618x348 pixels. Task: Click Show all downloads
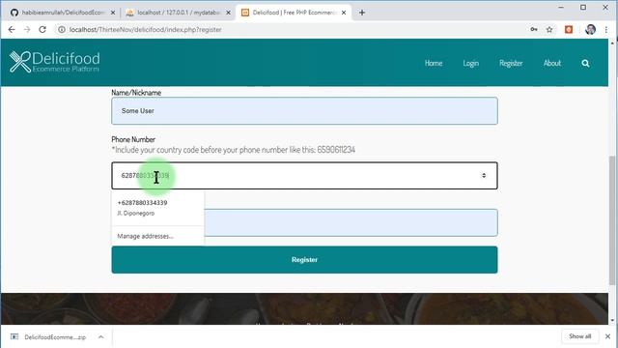coord(579,336)
